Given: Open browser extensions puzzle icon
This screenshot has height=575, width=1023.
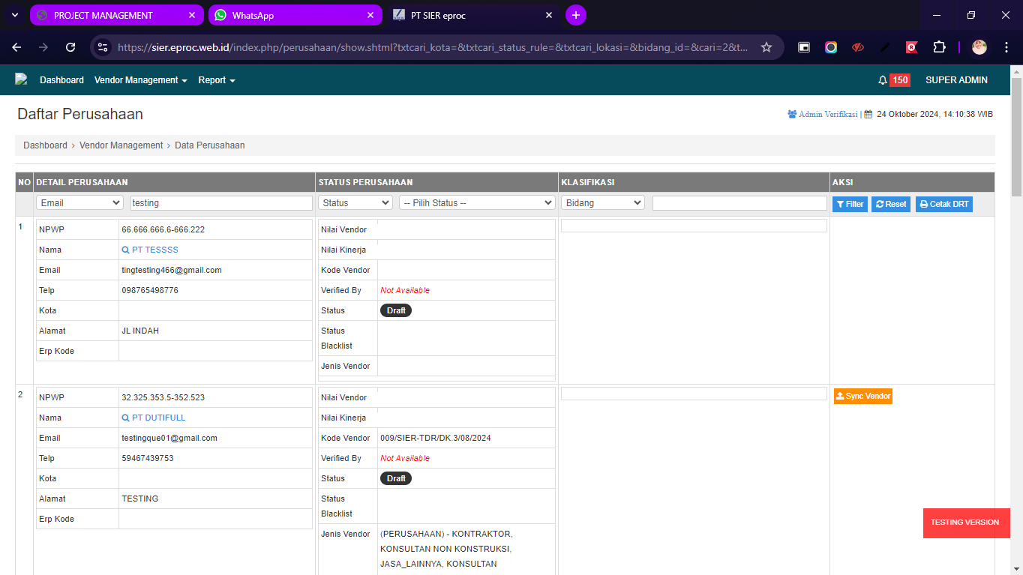Looking at the screenshot, I should coord(939,47).
